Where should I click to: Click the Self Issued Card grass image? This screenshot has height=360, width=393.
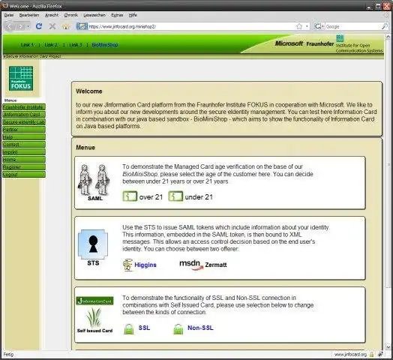94,317
